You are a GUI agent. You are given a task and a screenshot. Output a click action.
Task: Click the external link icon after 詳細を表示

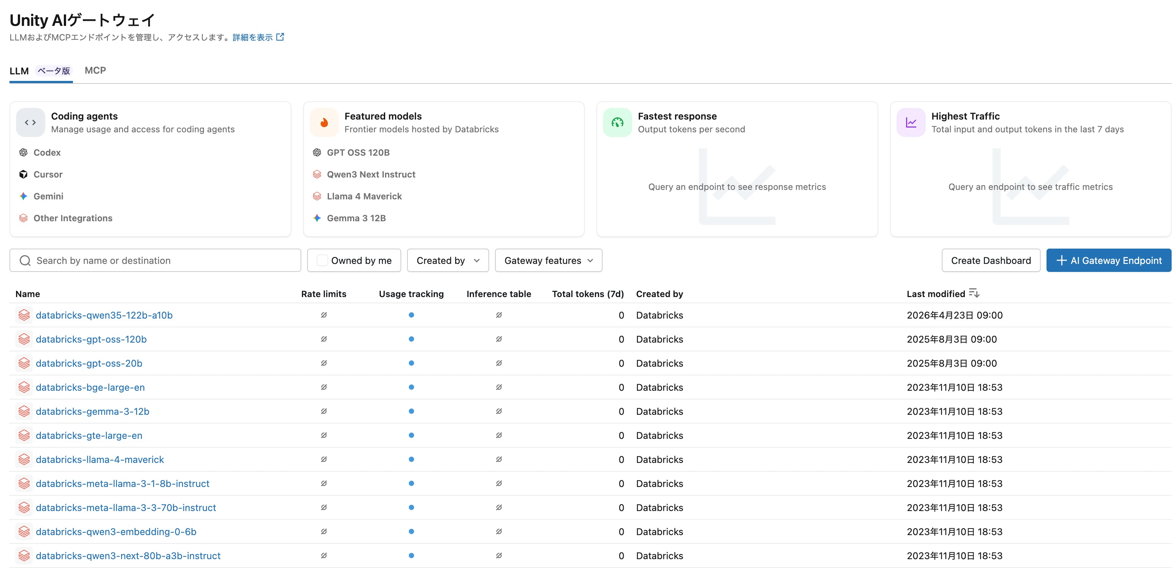pos(280,37)
